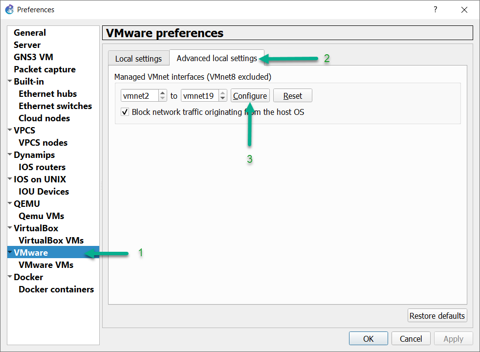The width and height of the screenshot is (480, 352).
Task: Close the Preferences dialog
Action: point(464,10)
